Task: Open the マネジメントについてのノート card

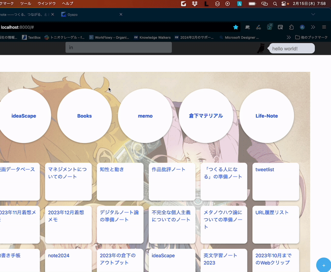Action: tap(68, 182)
